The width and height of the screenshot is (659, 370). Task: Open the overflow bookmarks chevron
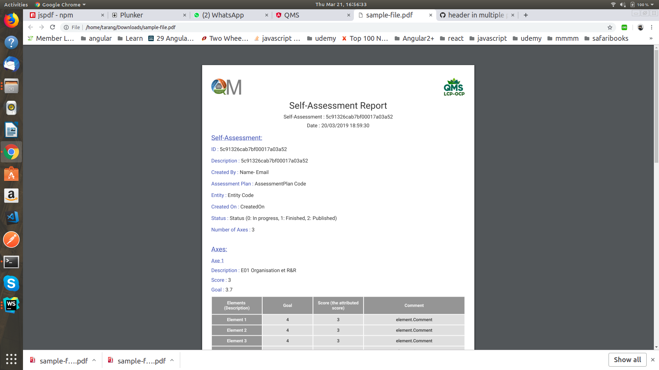point(651,38)
